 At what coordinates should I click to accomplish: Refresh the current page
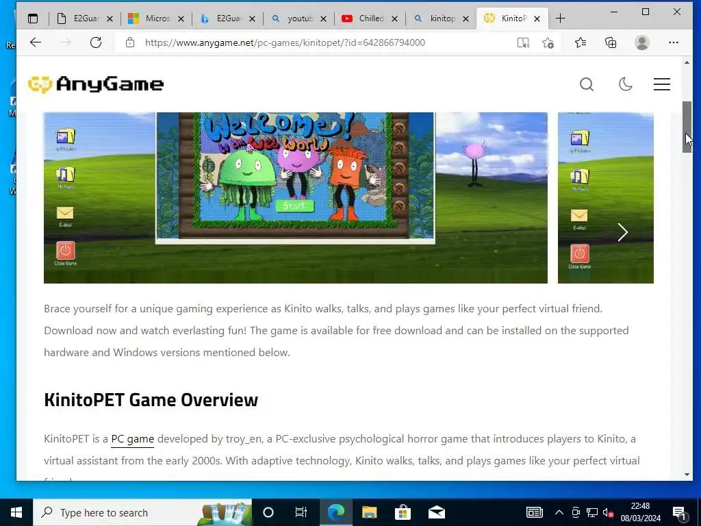(x=96, y=42)
